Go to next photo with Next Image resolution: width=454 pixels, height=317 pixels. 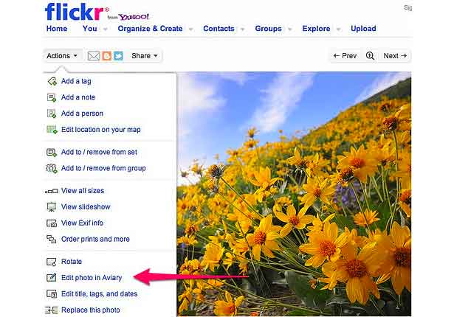click(395, 56)
